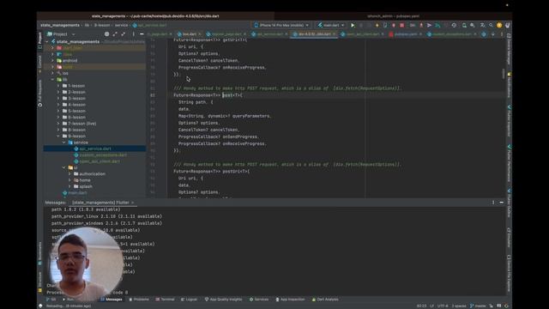
Task: Expand the 7-lesson (live) folder
Action: [58, 124]
